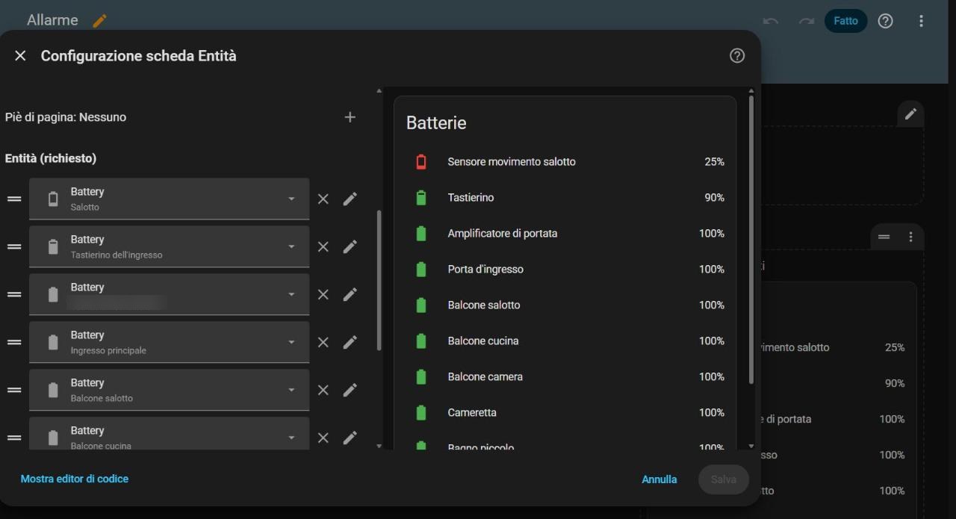Open the Salotto Battery entity dropdown
The height and width of the screenshot is (519, 956).
click(x=291, y=199)
